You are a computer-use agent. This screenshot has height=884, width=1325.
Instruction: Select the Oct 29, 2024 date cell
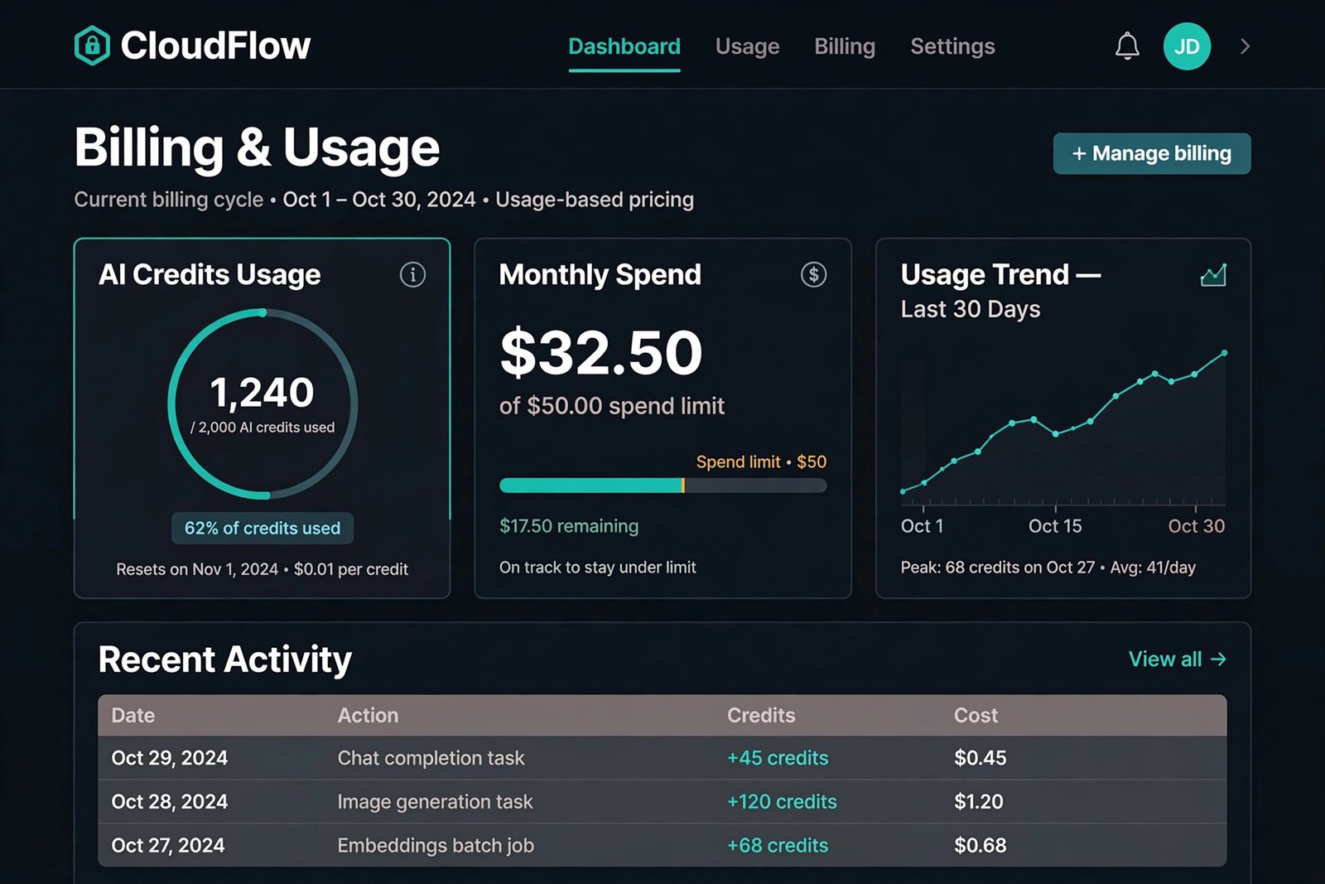tap(170, 758)
